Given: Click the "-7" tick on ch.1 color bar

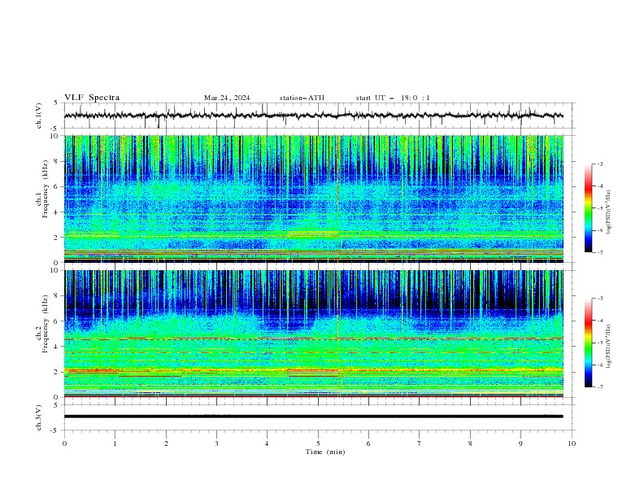Looking at the screenshot, I should [600, 252].
